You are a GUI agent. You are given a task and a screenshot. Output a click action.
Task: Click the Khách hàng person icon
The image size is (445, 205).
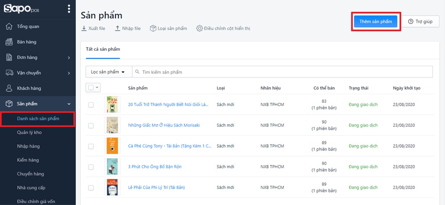point(9,88)
